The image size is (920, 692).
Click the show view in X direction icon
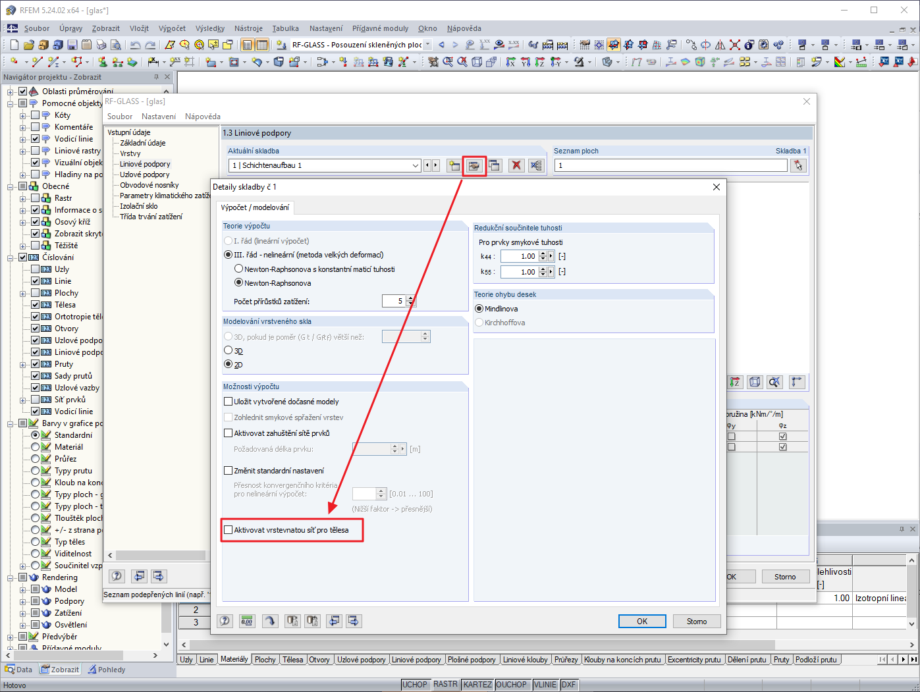[x=511, y=62]
